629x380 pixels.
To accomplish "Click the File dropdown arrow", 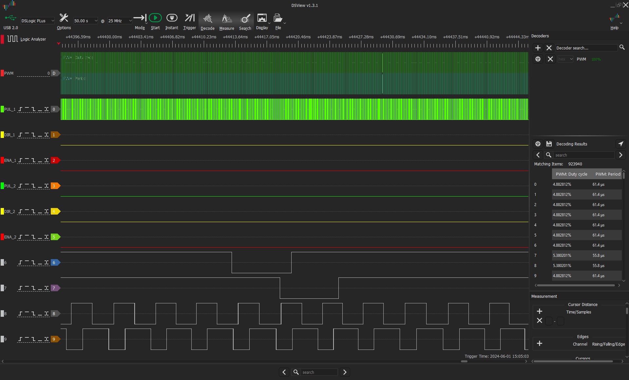I will point(285,23).
